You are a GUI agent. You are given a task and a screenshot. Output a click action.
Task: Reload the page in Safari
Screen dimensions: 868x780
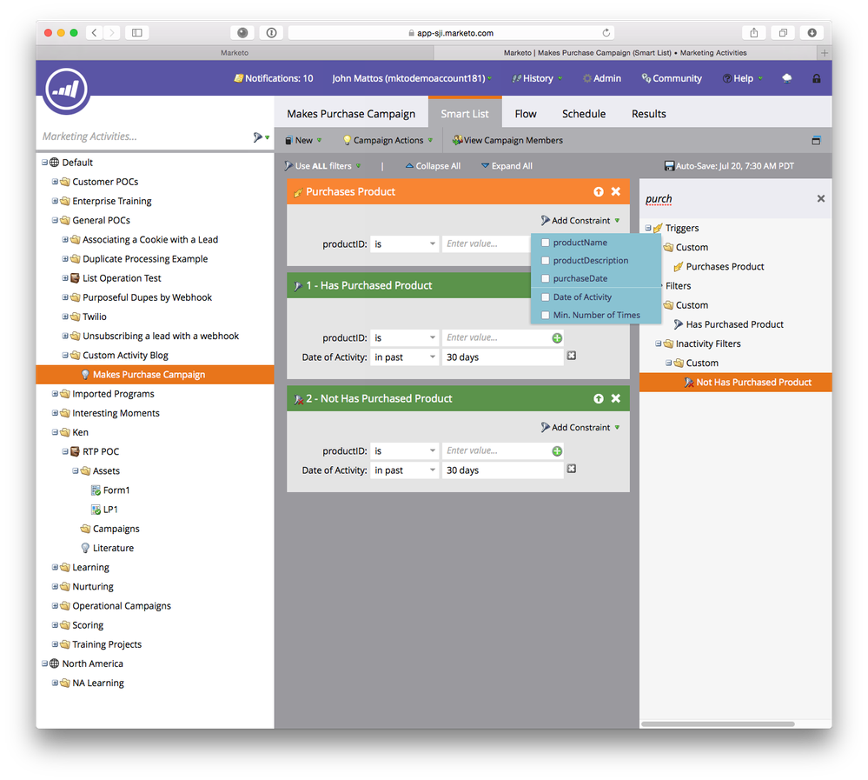click(x=606, y=33)
